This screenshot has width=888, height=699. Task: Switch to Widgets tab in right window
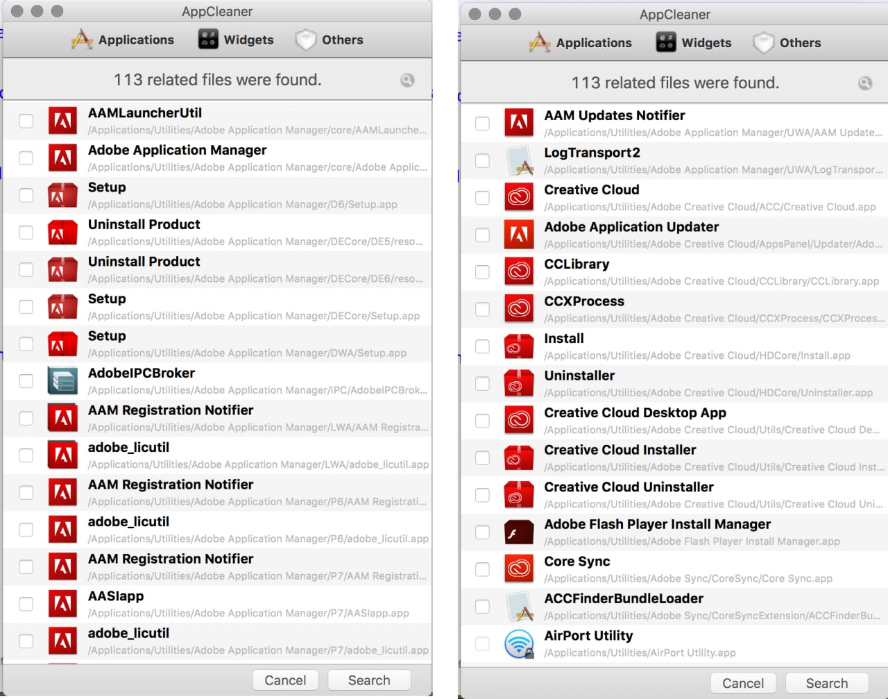click(x=694, y=42)
